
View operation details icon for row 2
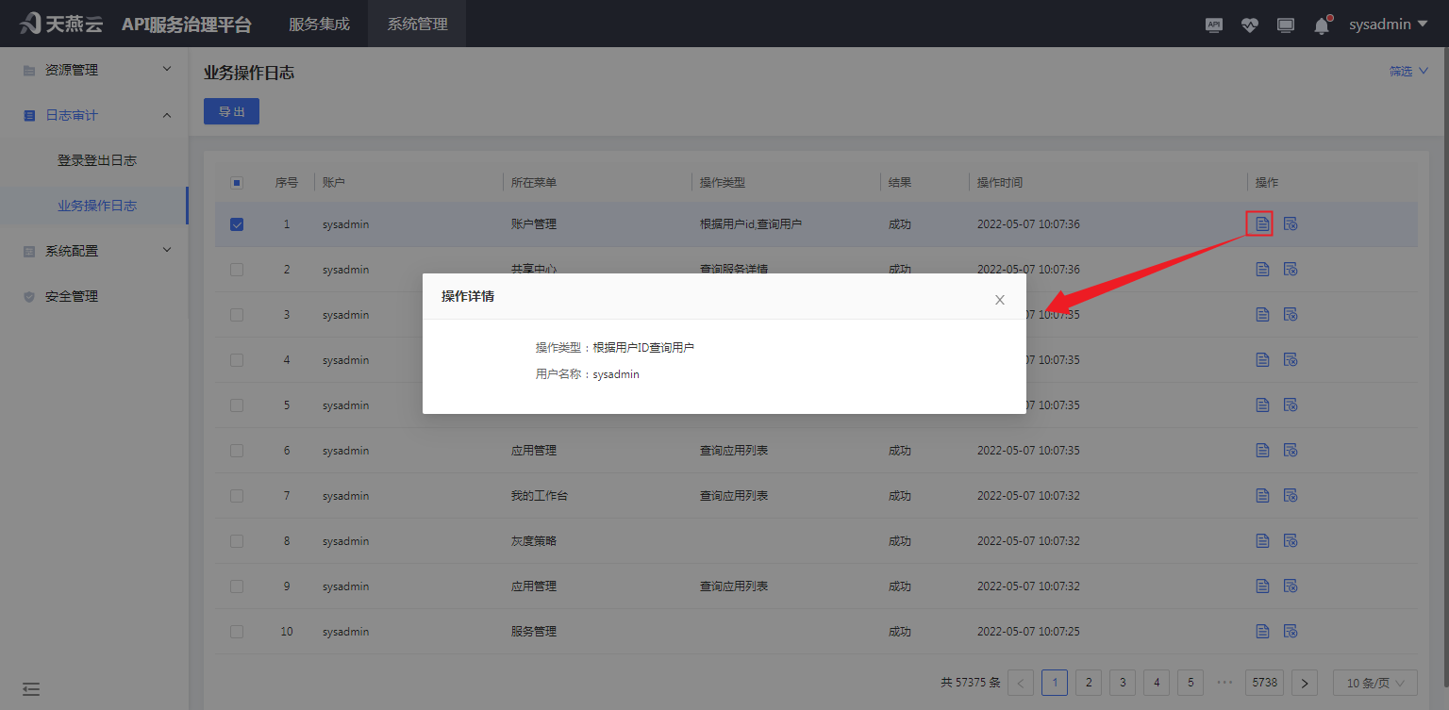point(1262,269)
